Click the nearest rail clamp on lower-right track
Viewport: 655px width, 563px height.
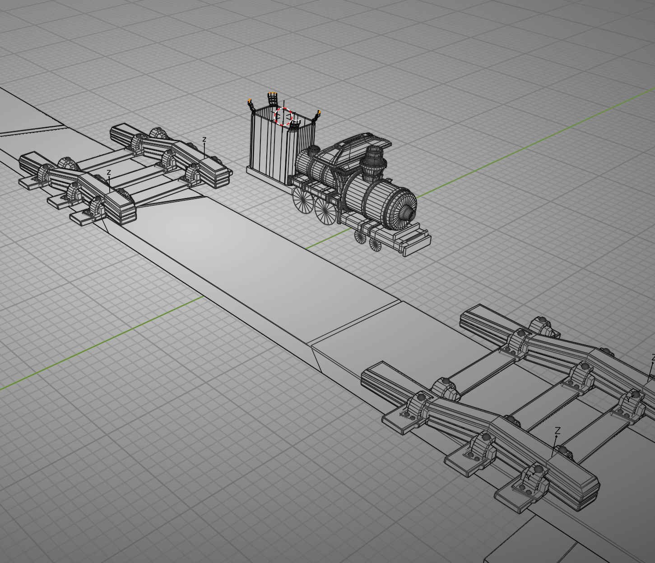(533, 478)
